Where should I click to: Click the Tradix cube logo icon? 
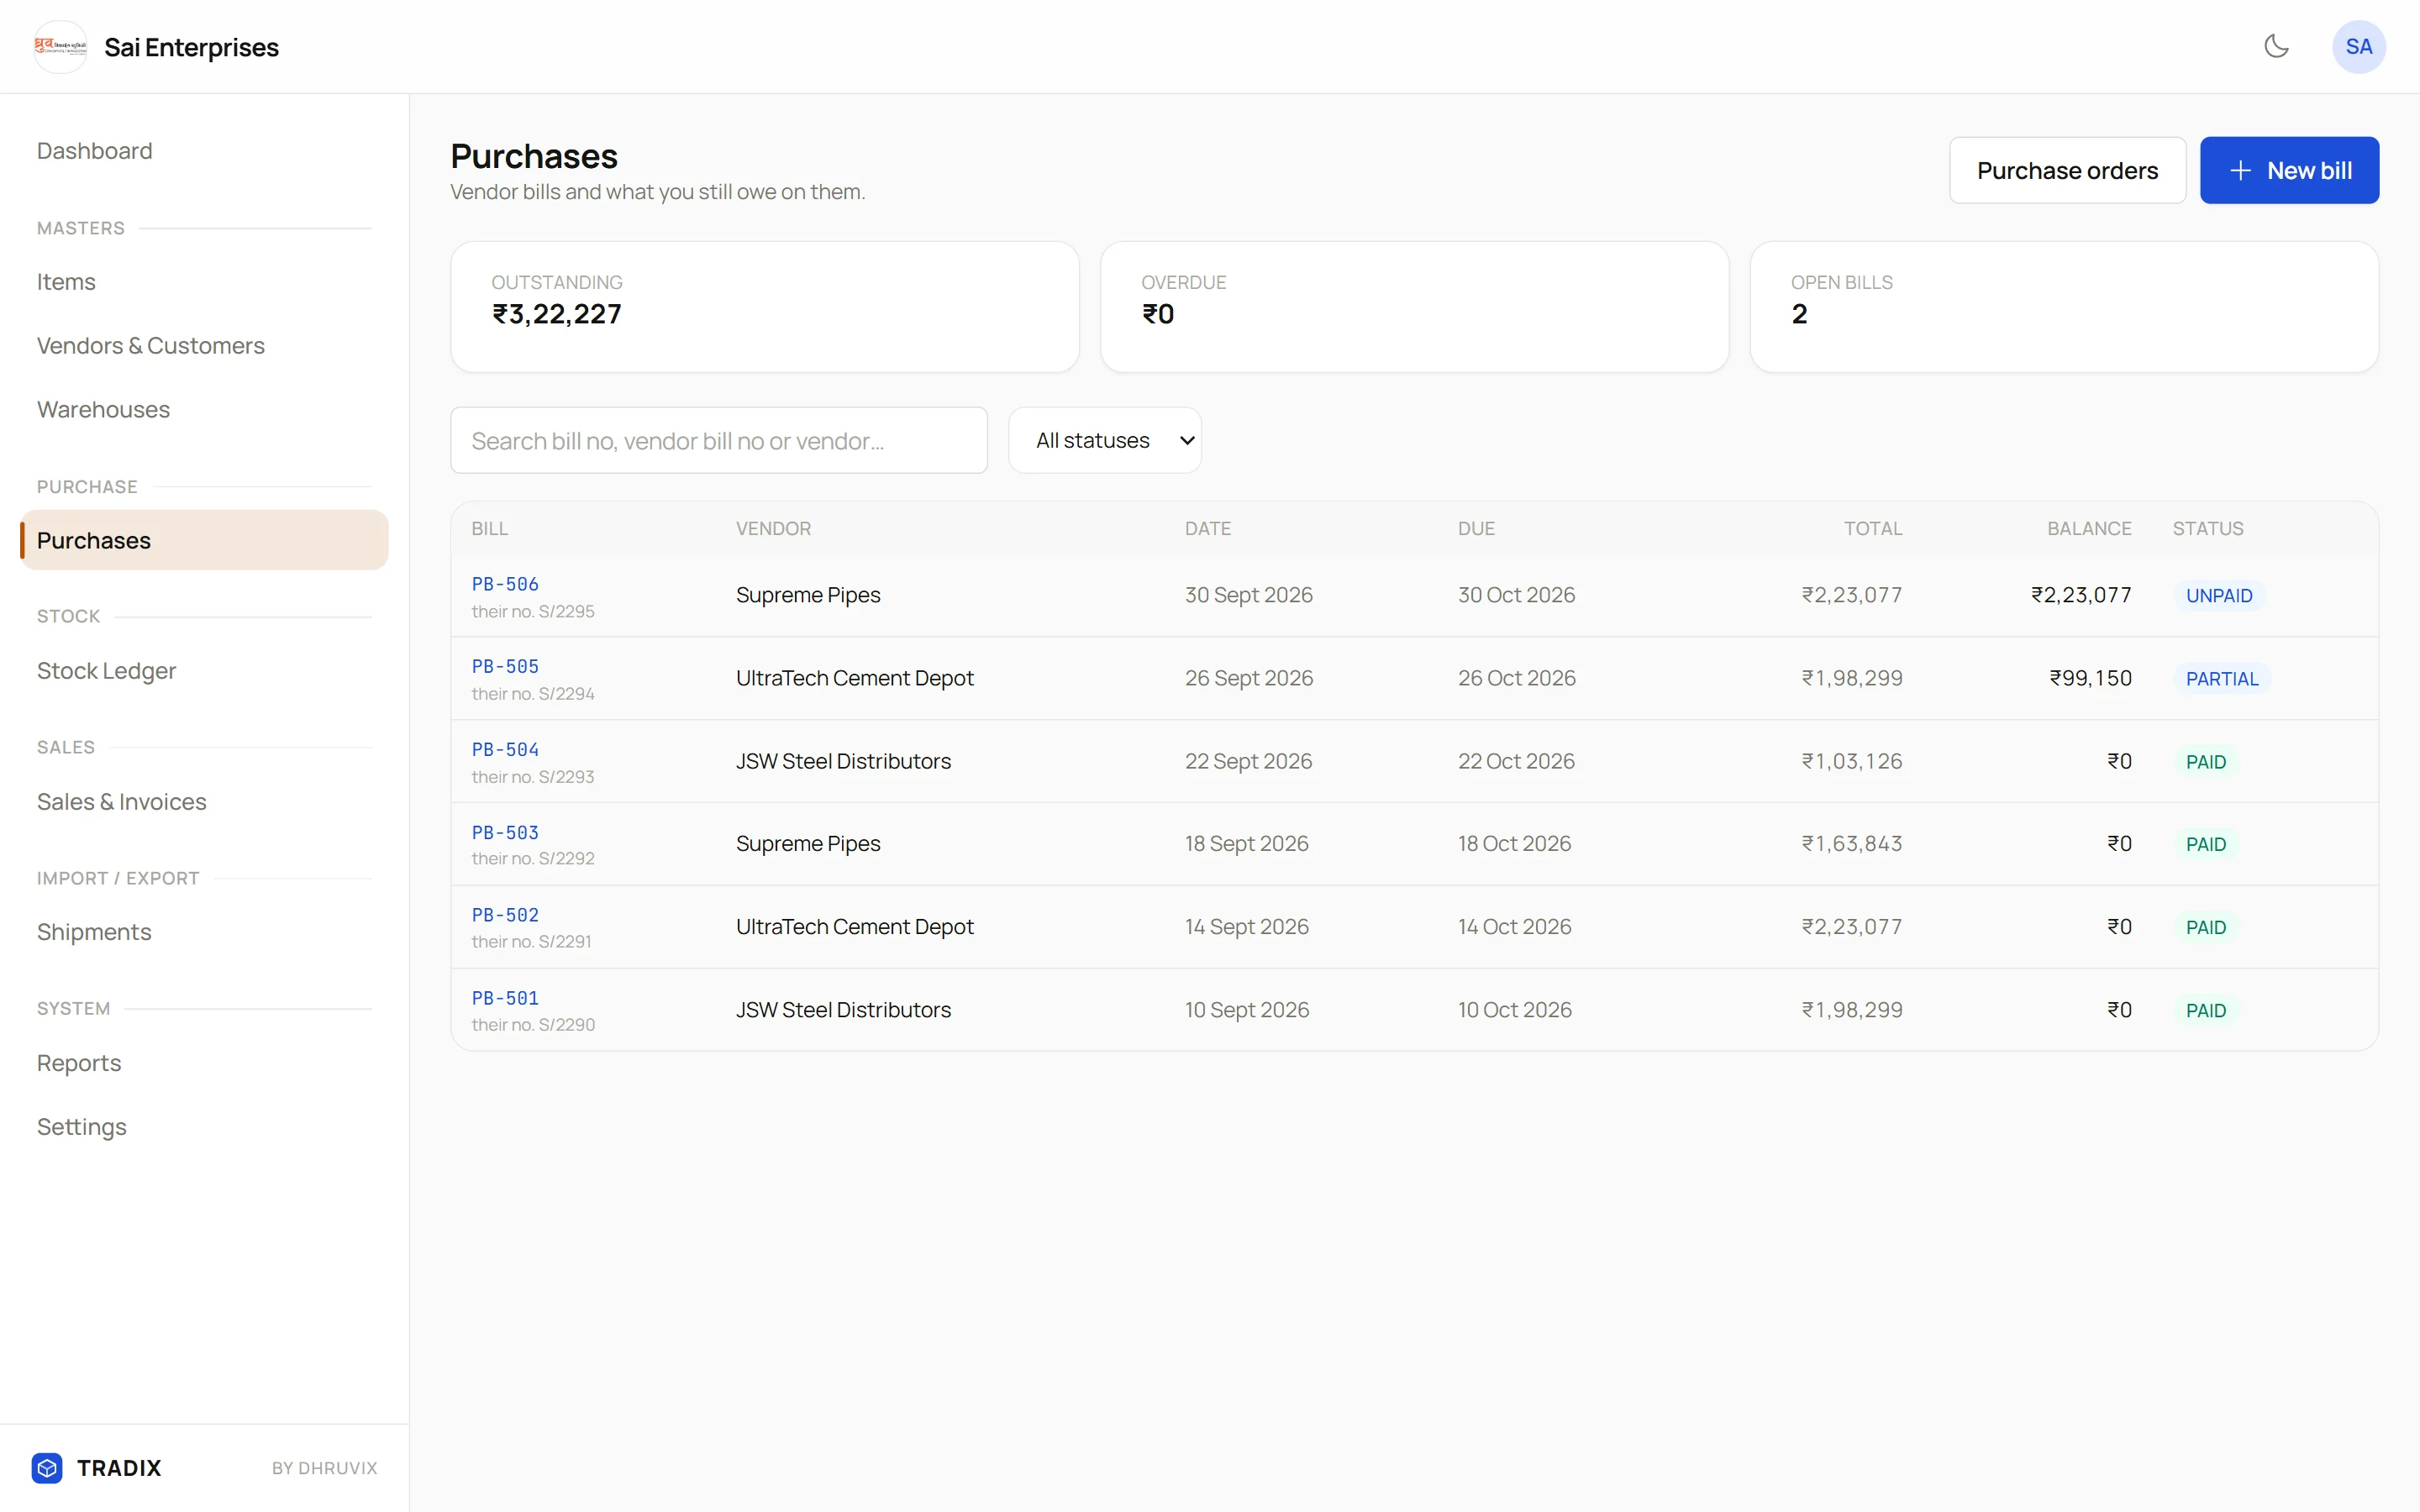(47, 1467)
